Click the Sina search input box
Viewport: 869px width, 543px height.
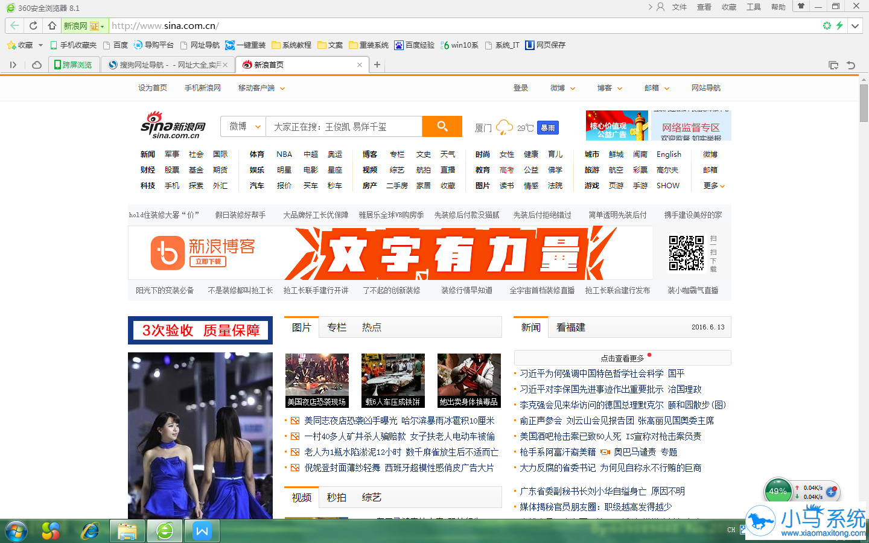pos(344,127)
